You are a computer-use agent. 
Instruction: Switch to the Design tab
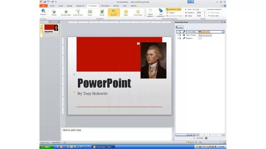coord(69,6)
